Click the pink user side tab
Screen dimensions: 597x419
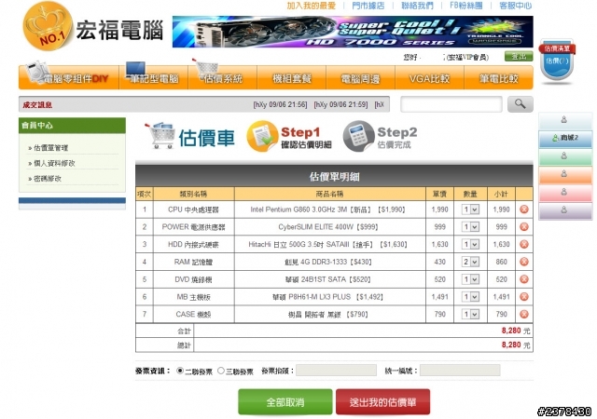tap(565, 193)
